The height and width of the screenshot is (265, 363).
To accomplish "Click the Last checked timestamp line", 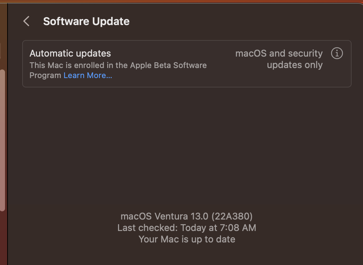I will (187, 228).
